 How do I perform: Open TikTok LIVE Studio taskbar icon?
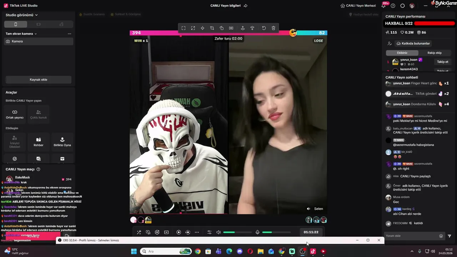tap(313, 251)
